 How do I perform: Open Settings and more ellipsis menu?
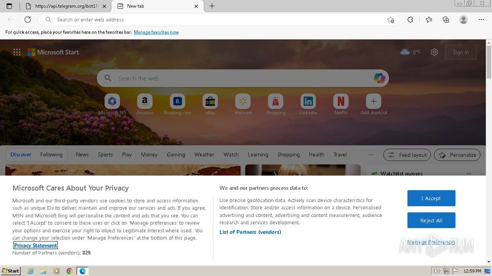(481, 20)
